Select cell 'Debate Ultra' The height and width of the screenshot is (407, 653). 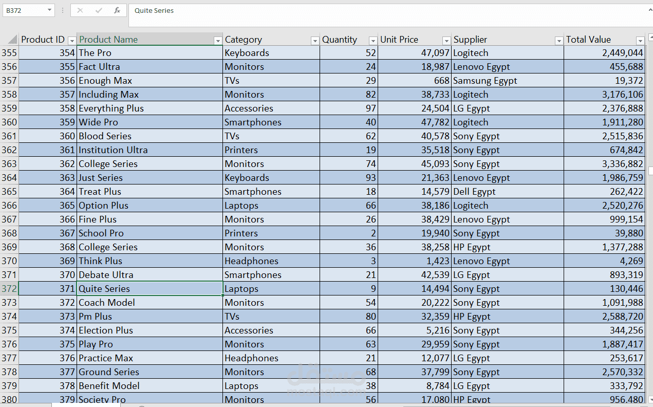pyautogui.click(x=150, y=275)
